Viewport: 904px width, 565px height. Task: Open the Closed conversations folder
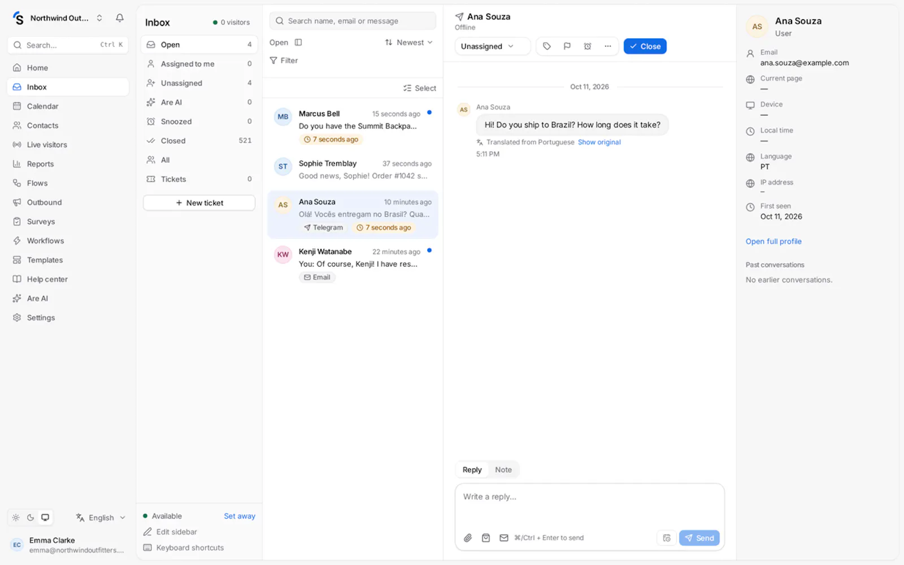click(x=199, y=141)
